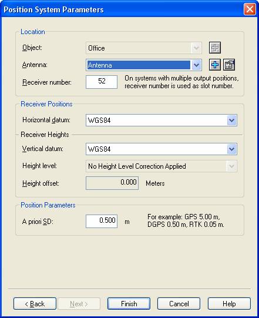The height and width of the screenshot is (318, 259).
Task: Click the WGS84 text in Horizontal datum
Action: (x=99, y=120)
